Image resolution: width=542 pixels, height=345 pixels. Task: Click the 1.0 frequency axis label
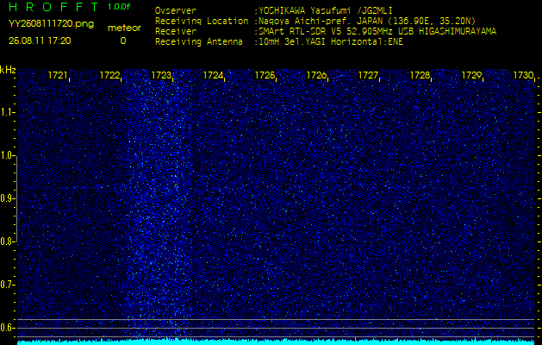pyautogui.click(x=6, y=156)
